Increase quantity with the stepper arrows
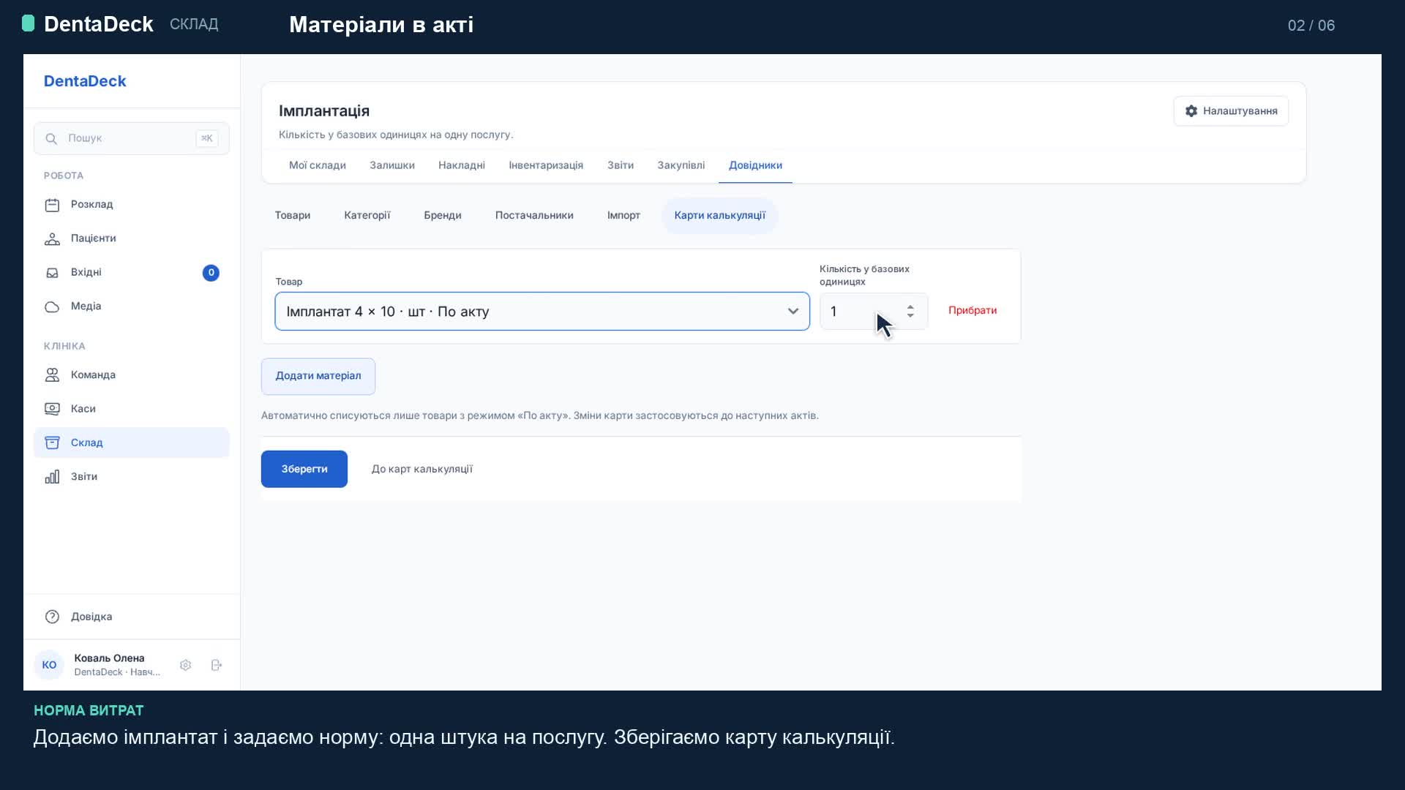The width and height of the screenshot is (1405, 790). (x=910, y=307)
